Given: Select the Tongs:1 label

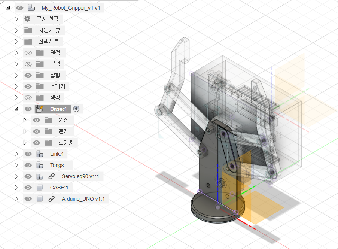Looking at the screenshot, I should click(59, 165).
